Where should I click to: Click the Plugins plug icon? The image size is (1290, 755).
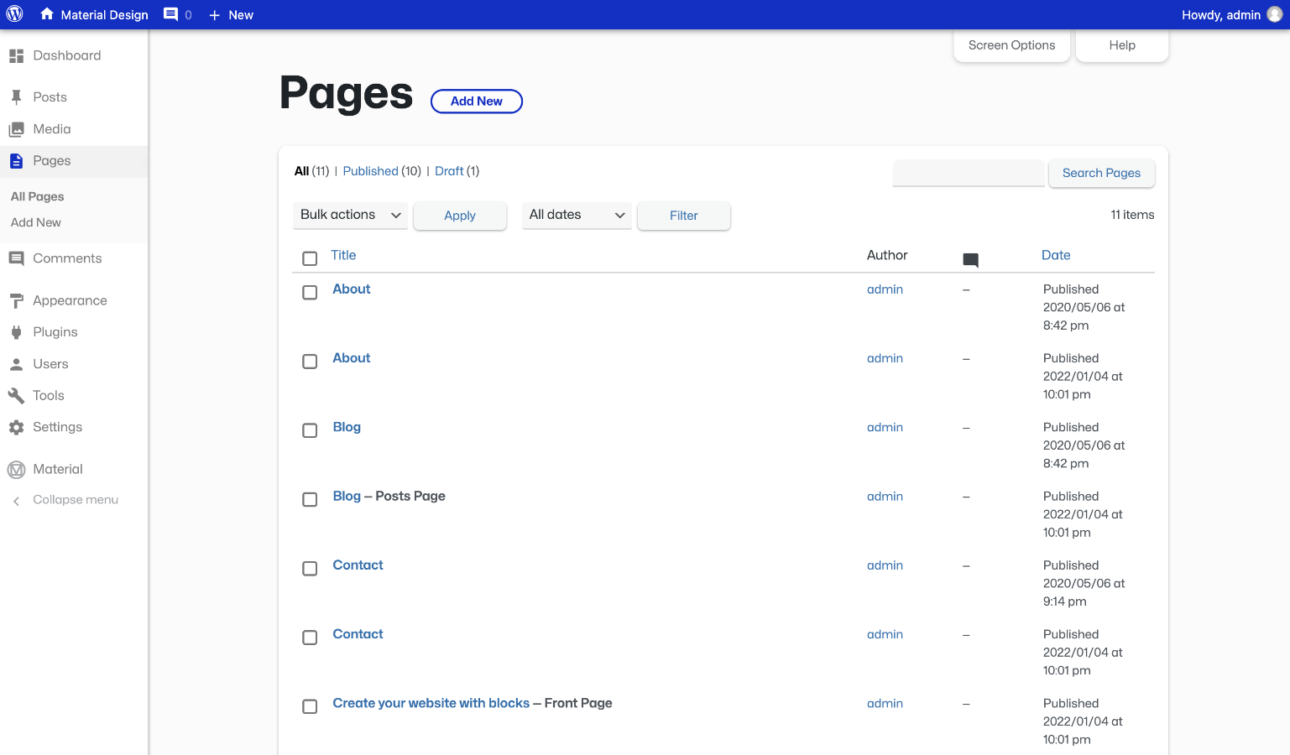[16, 332]
